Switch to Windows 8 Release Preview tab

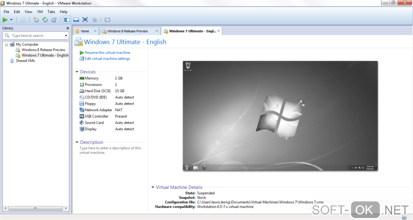(x=128, y=31)
